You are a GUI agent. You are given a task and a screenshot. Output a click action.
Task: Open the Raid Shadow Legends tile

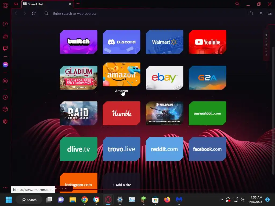tap(79, 113)
